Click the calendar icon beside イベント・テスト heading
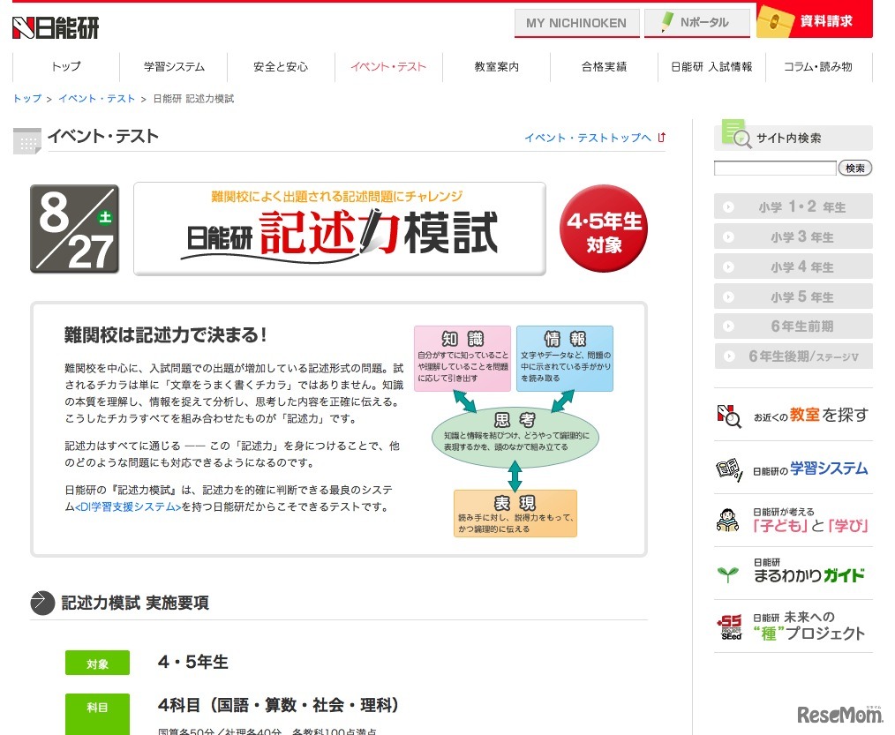This screenshot has height=735, width=895. pos(26,141)
